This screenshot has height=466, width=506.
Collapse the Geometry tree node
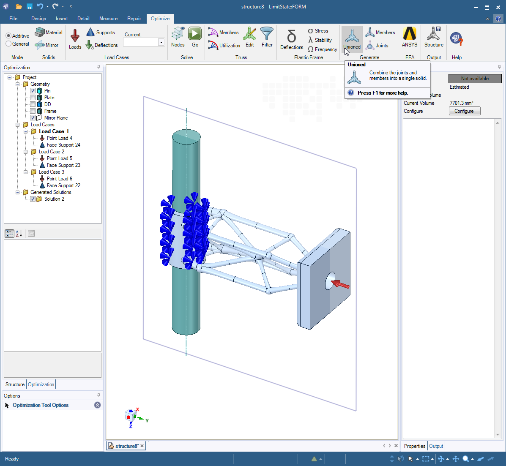pyautogui.click(x=17, y=84)
